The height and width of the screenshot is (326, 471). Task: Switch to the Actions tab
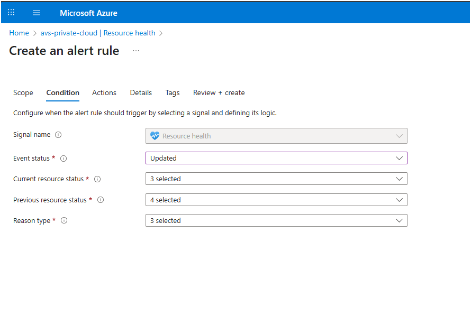pos(104,92)
